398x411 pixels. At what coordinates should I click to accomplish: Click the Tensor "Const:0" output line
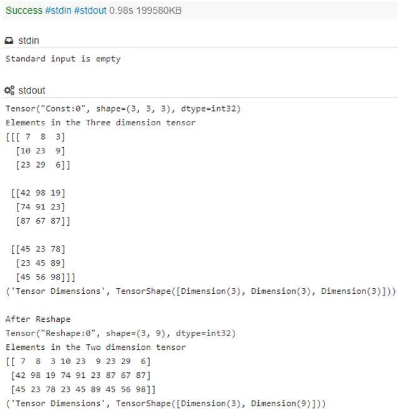123,109
